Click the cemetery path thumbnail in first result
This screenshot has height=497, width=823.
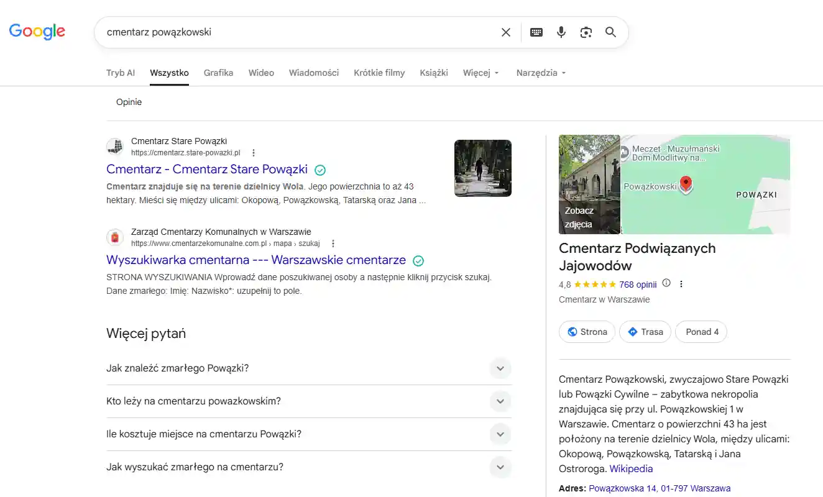point(483,168)
